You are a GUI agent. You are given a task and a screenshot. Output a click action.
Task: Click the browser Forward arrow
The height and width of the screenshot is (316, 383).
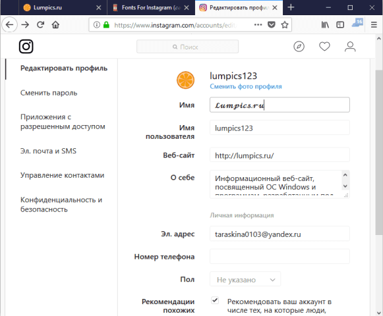tap(25, 24)
